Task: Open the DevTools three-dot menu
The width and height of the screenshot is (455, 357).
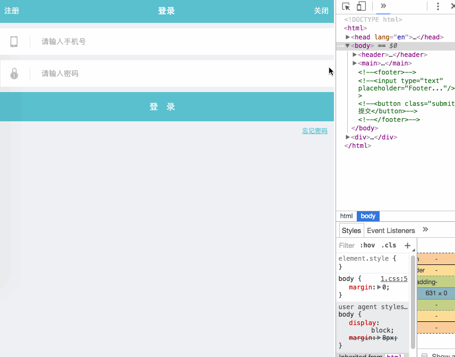Action: (438, 6)
